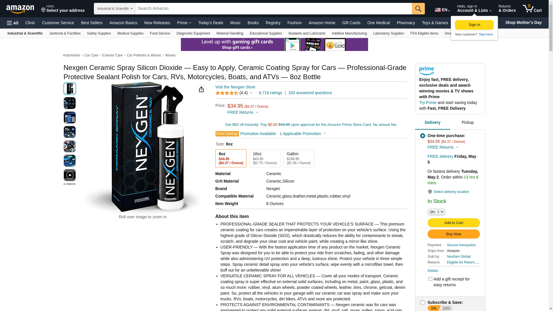This screenshot has height=311, width=553.
Task: Check Add a gift receipt checkbox
Action: [x=430, y=279]
